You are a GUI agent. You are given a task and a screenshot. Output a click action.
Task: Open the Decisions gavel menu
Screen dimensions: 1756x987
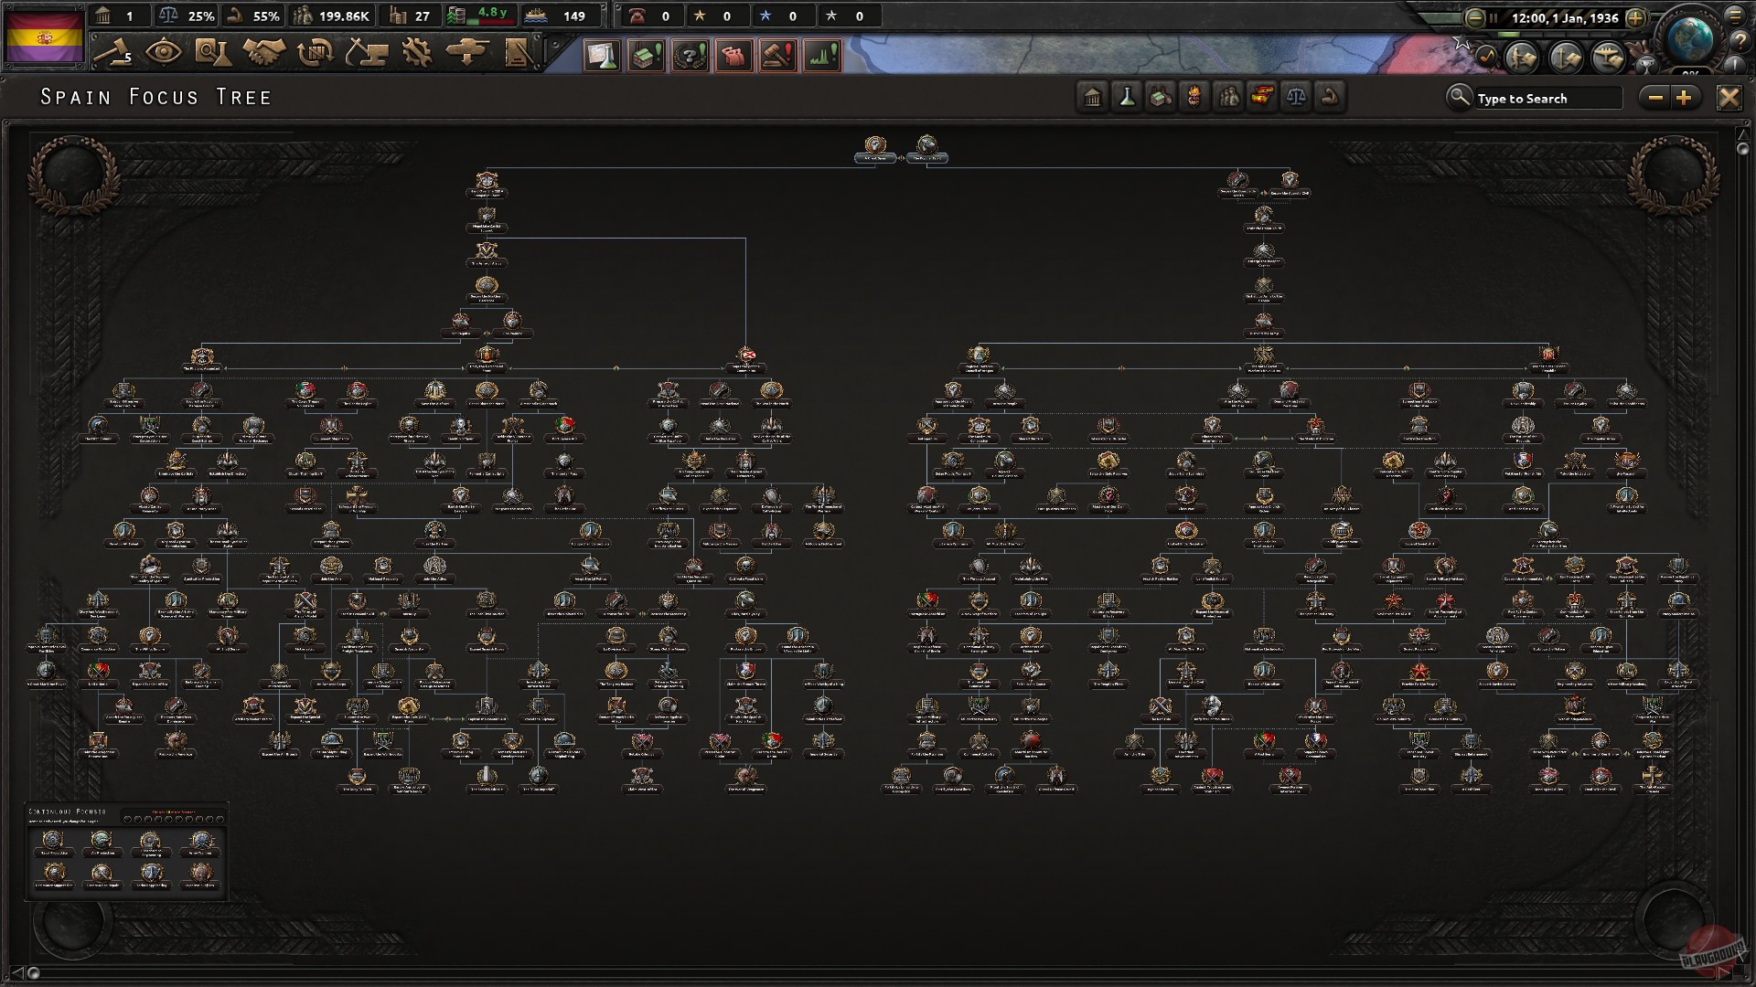[x=112, y=52]
